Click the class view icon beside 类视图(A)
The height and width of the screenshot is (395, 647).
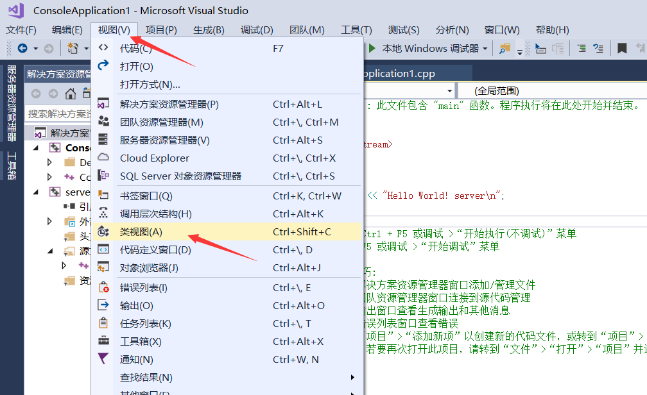coord(103,231)
